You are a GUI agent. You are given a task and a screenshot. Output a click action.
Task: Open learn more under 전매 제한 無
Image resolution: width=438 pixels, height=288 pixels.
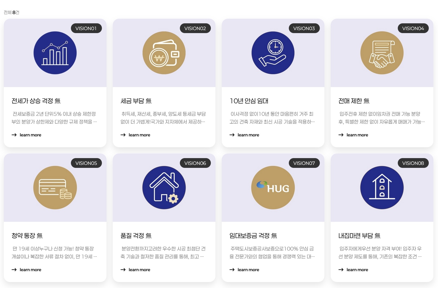[x=353, y=135]
